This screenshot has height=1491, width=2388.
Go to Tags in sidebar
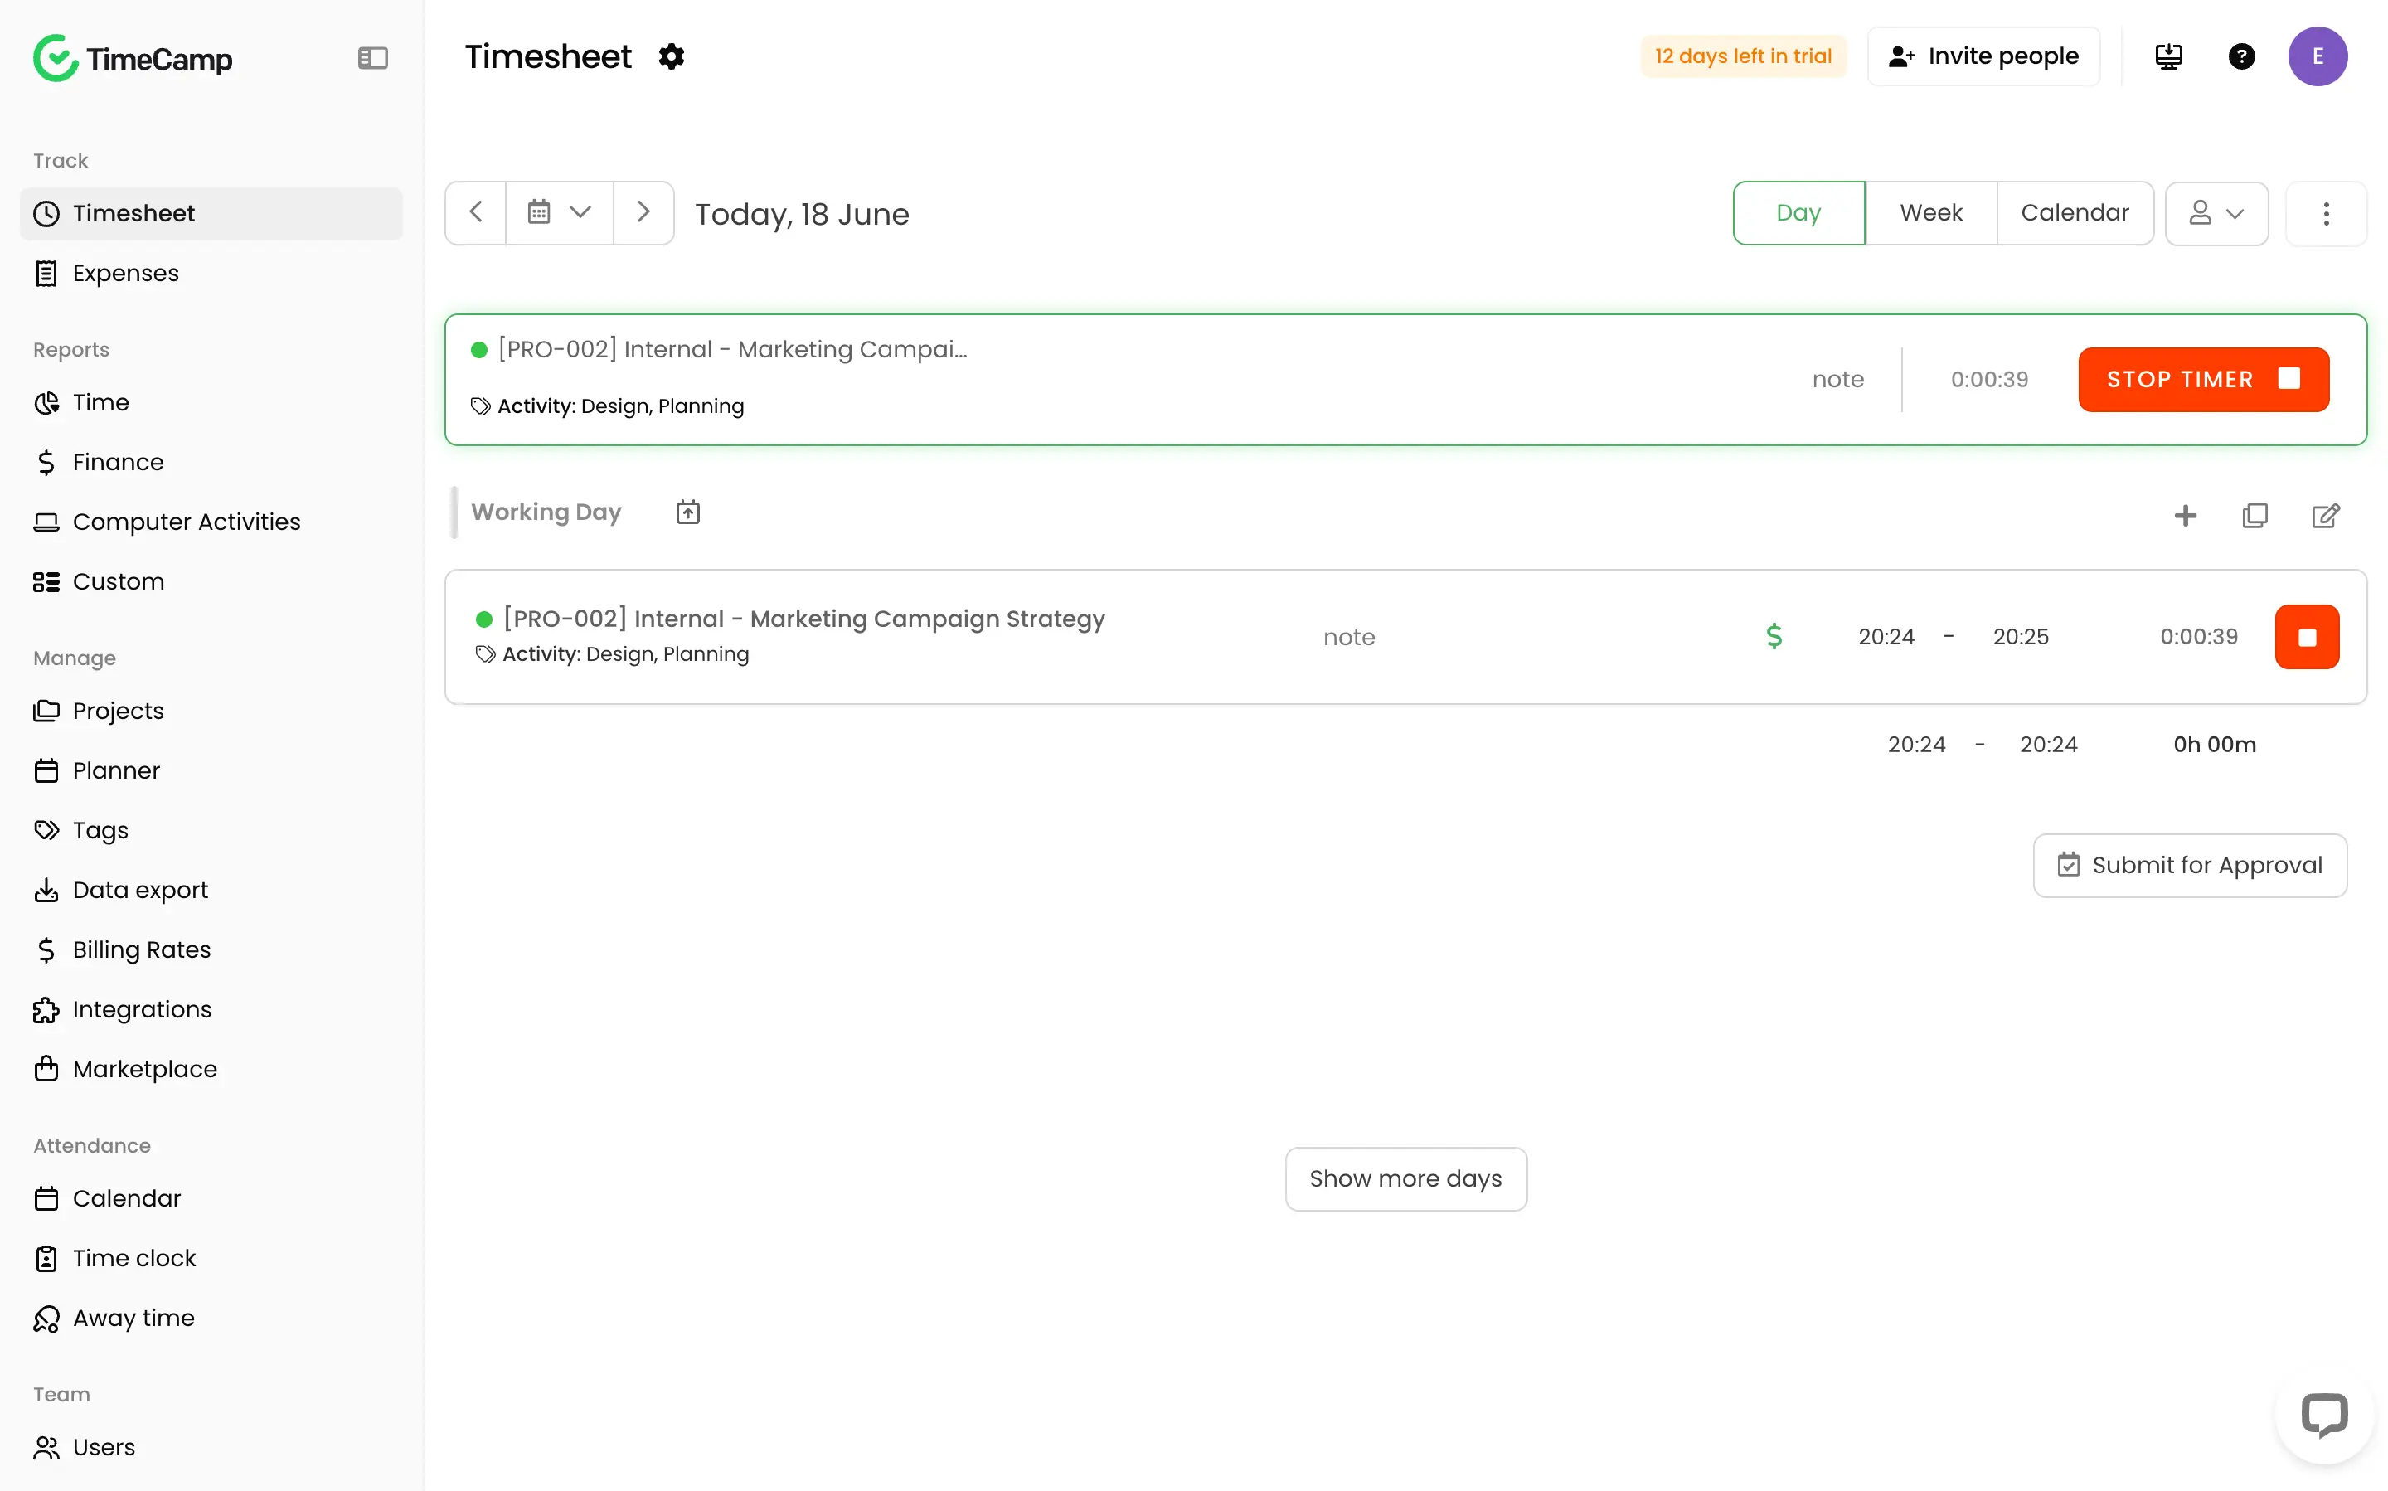[x=211, y=830]
